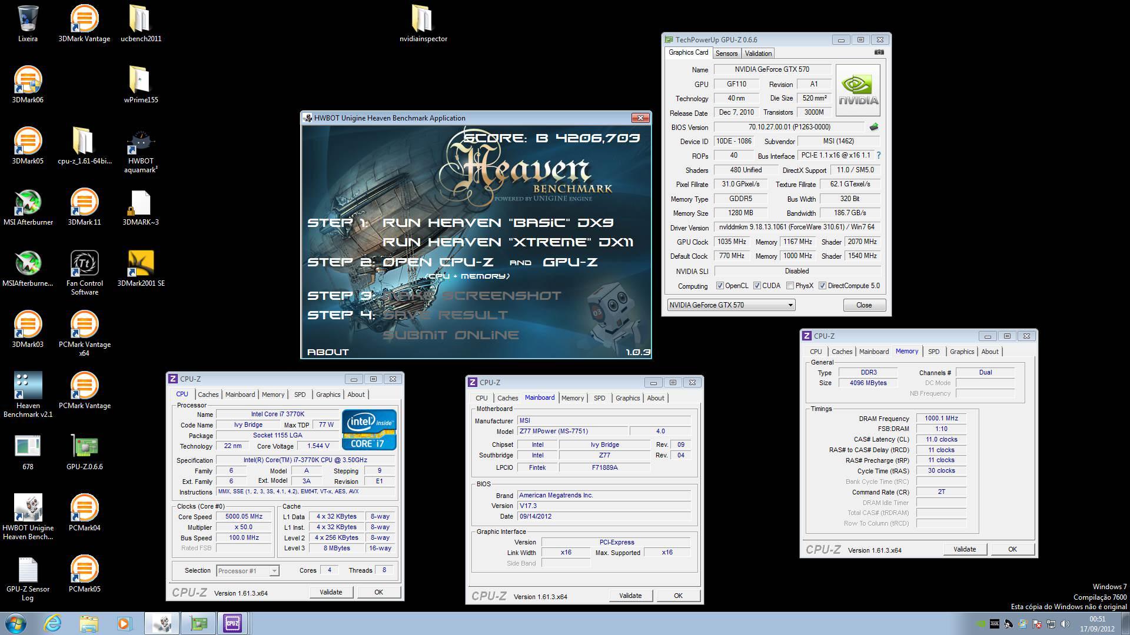Viewport: 1130px width, 635px height.
Task: Toggle PhysX checkbox in GPU-Z
Action: coord(790,286)
